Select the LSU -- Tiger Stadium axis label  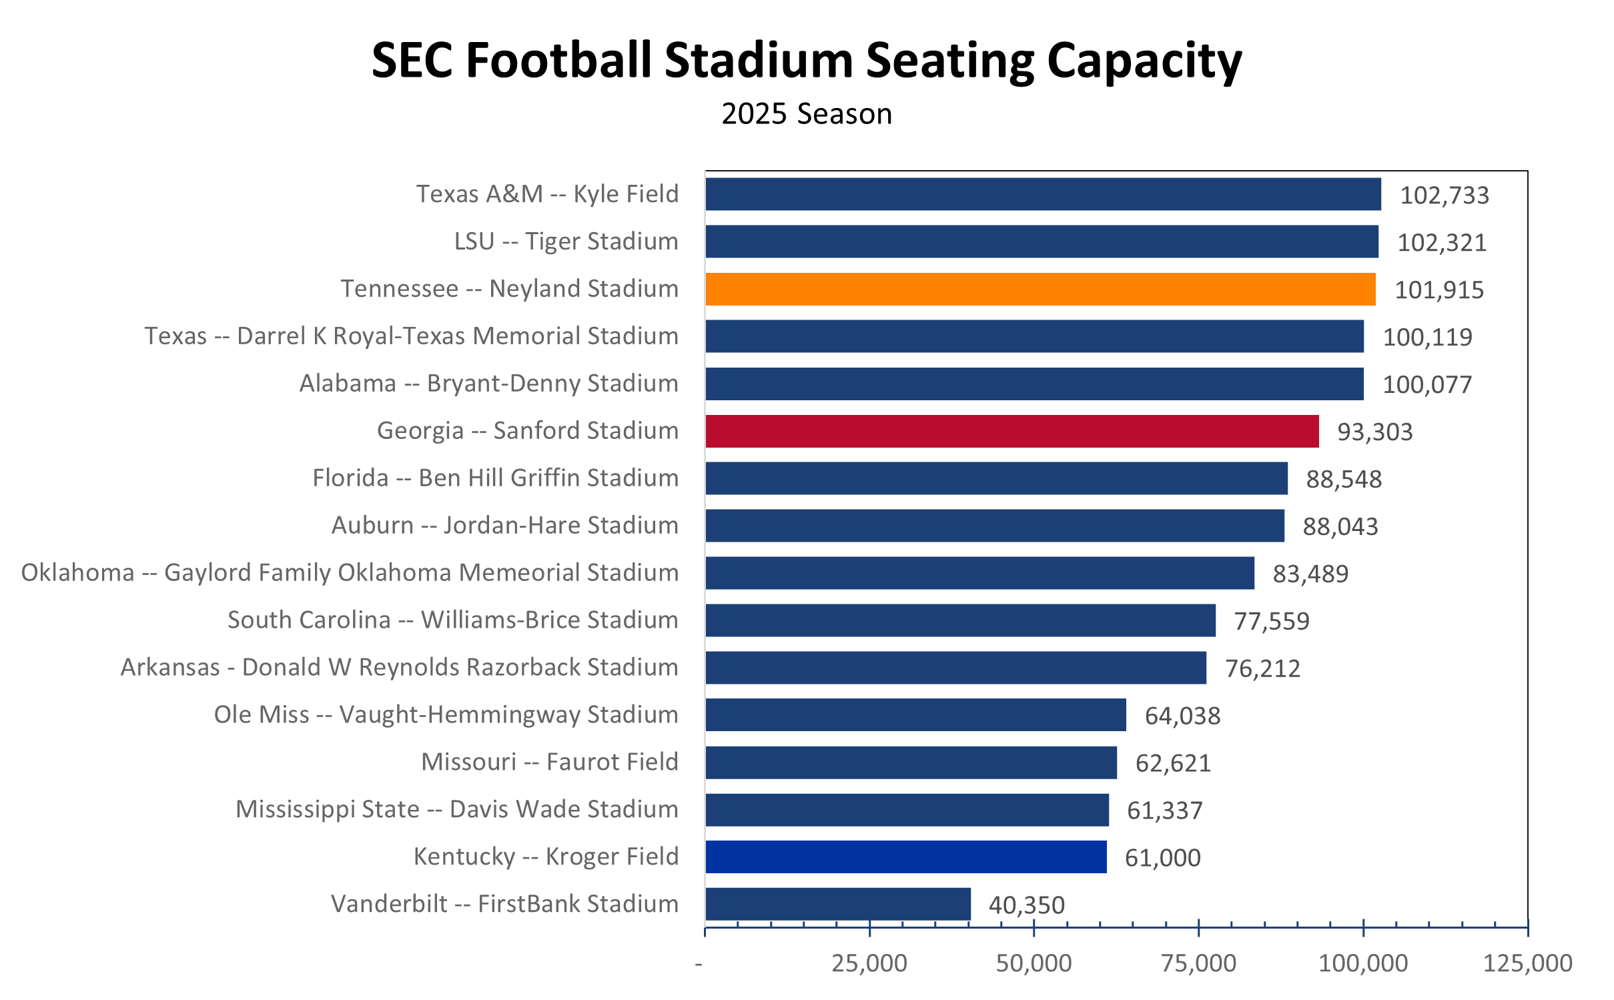click(x=566, y=241)
